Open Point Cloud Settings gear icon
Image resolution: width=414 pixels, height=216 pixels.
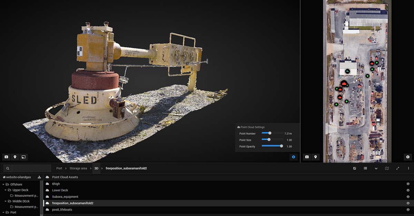[294, 156]
